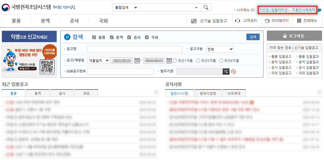Viewport: 324px width, 160px height.
Task: Select the 신기술 입찰공고 icon
Action: [x=193, y=21]
